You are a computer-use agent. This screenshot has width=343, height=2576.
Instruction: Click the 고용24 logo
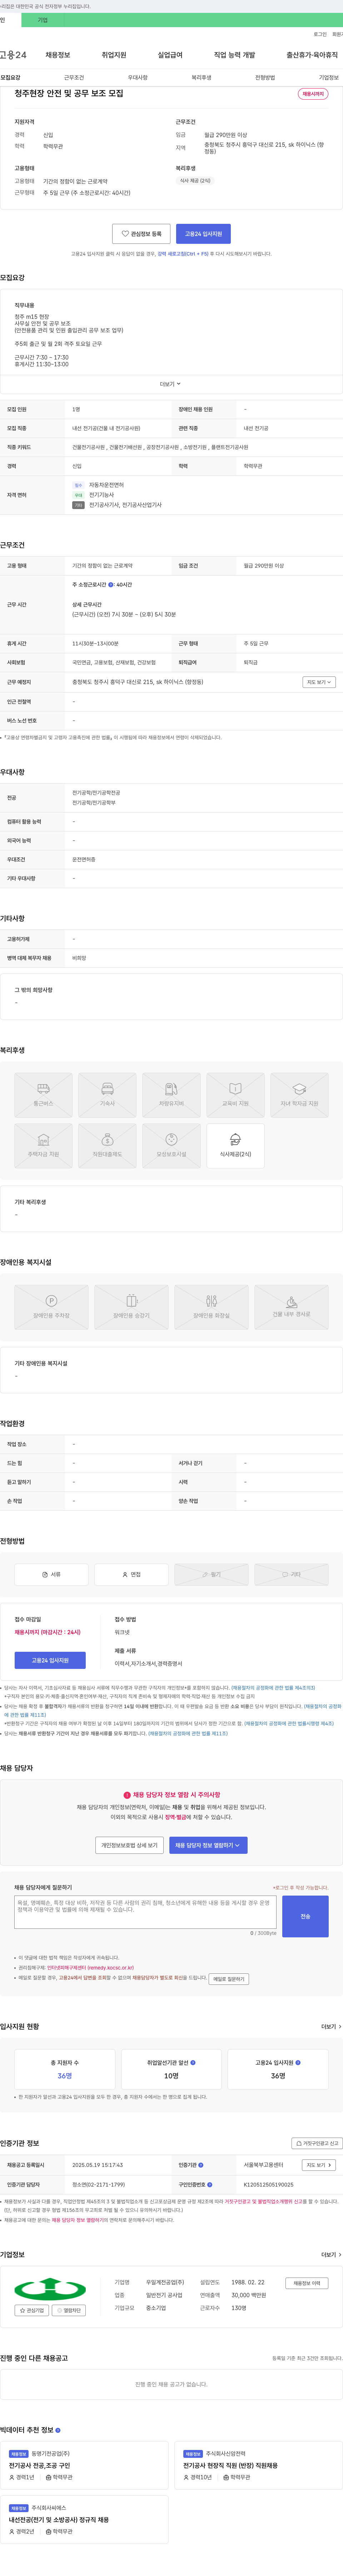coord(13,55)
